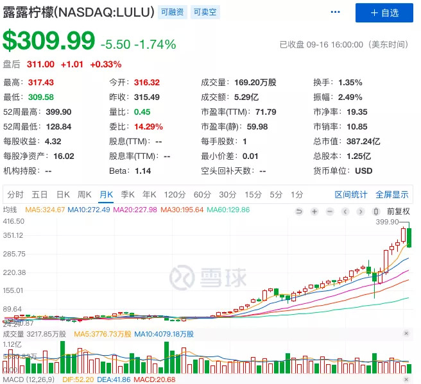This screenshot has width=421, height=384.
Task: Open the three-dot more options menu
Action: (x=336, y=12)
